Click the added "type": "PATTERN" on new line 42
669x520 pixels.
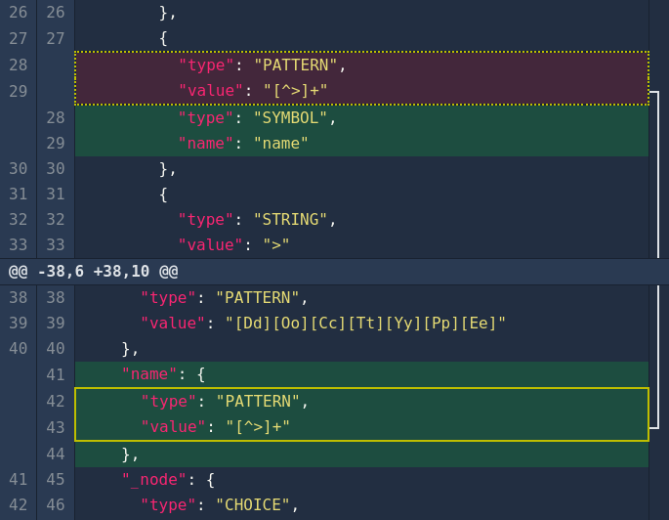[x=361, y=402]
